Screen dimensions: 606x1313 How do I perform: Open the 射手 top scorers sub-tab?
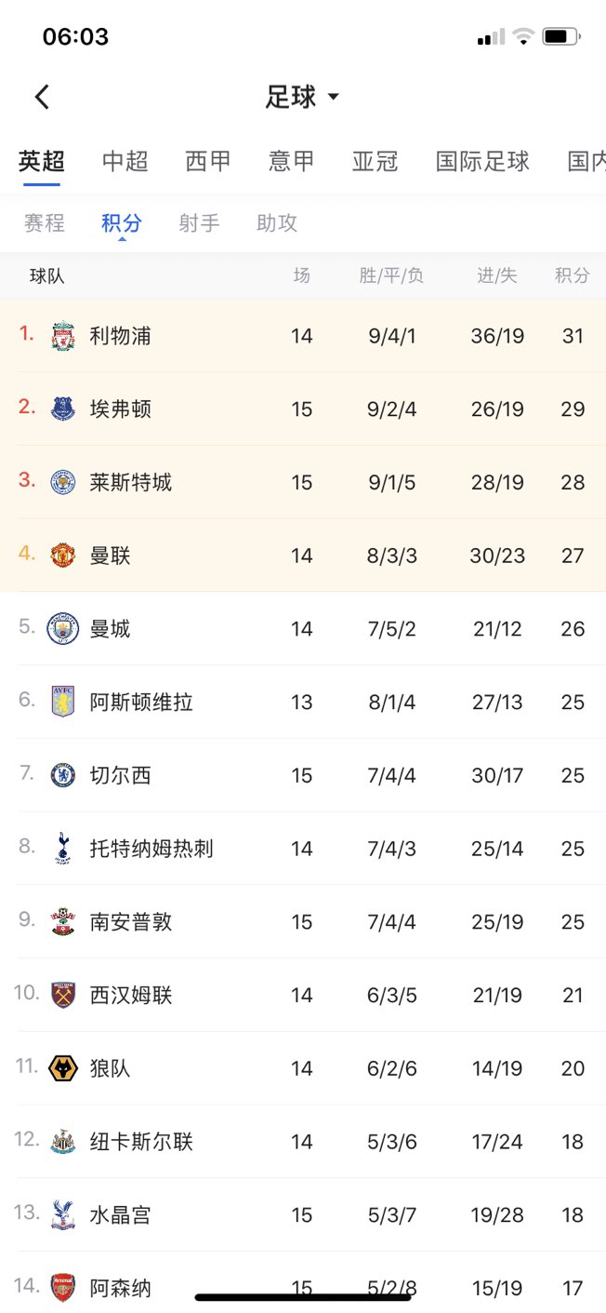200,223
